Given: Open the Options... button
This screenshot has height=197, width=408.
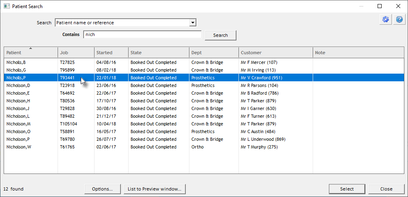Looking at the screenshot, I should coord(102,189).
